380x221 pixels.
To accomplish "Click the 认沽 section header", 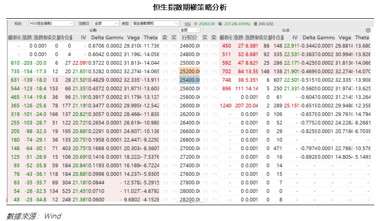I will [x=286, y=30].
